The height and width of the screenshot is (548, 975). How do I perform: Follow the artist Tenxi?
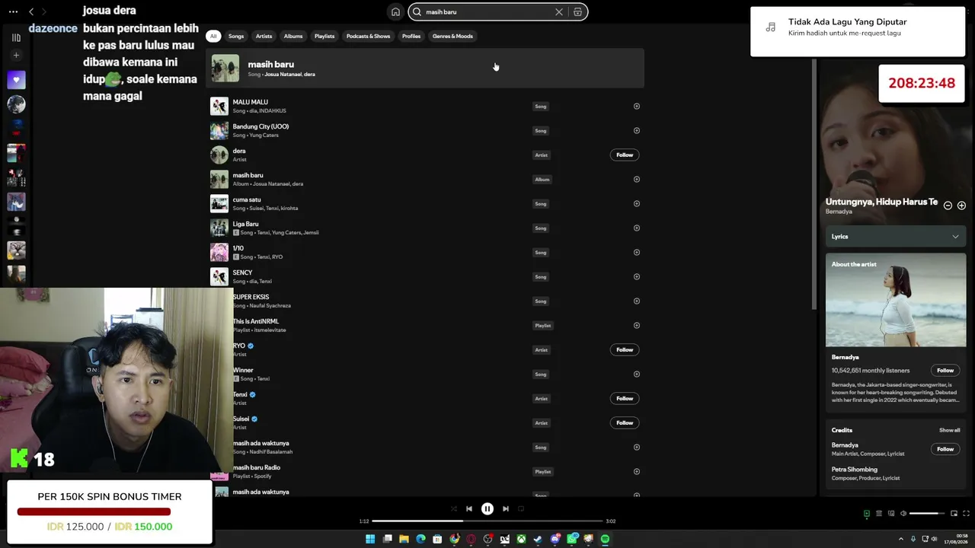coord(625,399)
